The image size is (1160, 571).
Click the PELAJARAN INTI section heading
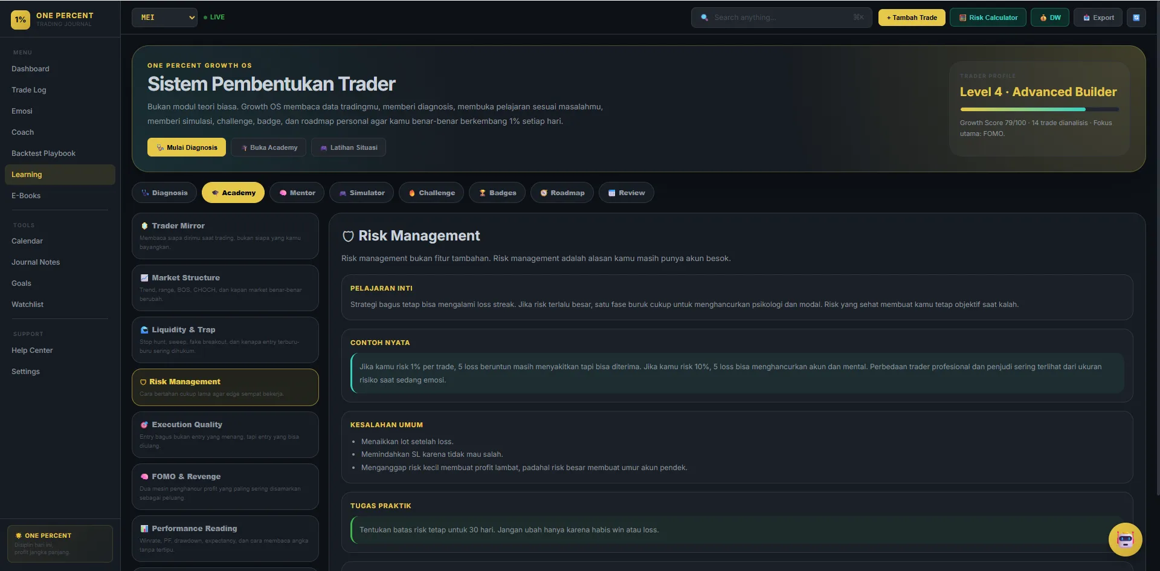click(381, 288)
